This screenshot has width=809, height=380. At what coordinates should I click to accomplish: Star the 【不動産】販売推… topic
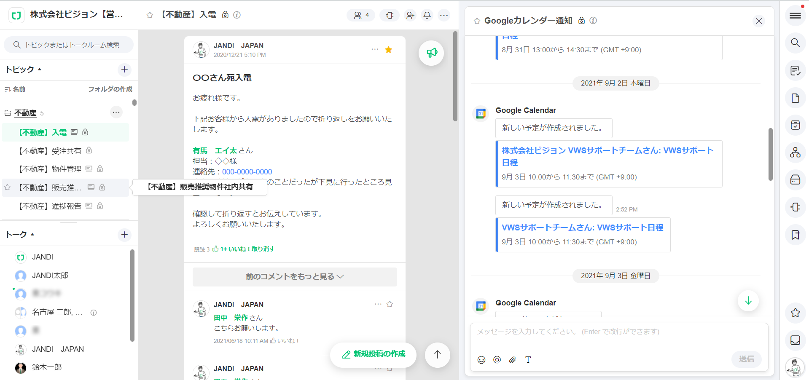pos(7,187)
